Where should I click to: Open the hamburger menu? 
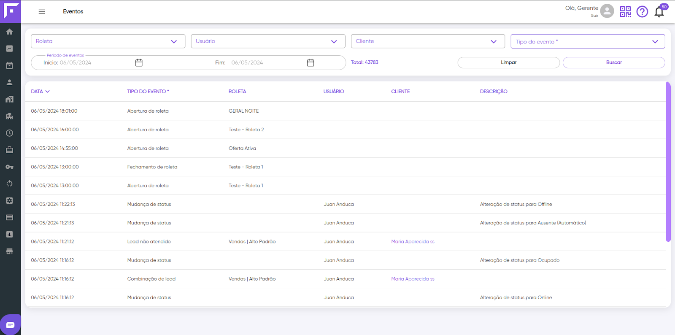42,11
